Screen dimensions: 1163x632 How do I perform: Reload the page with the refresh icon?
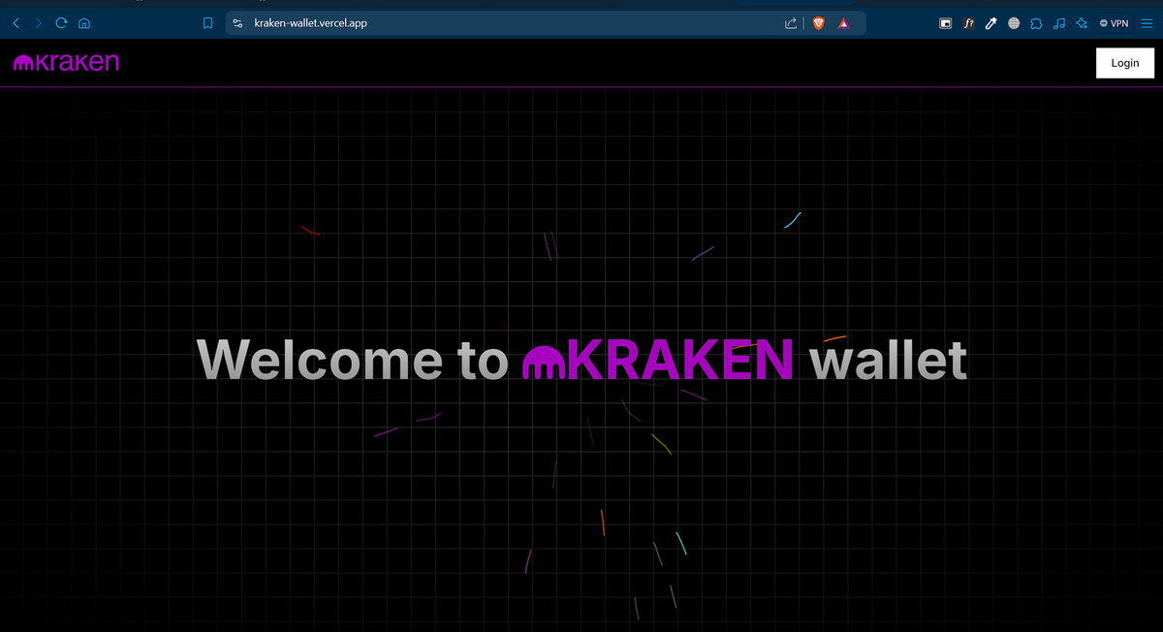61,23
